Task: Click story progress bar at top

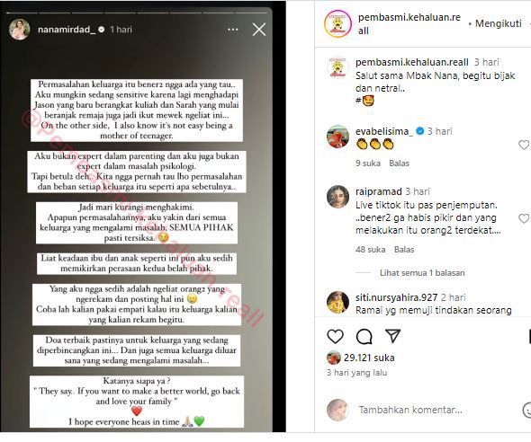Action: point(137,13)
